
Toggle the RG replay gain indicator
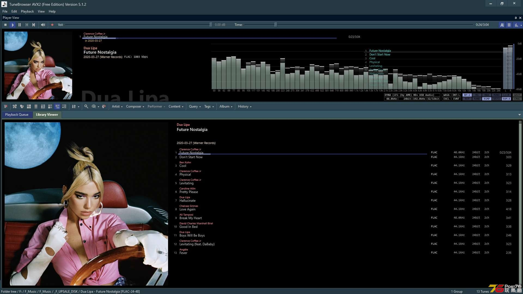pos(477,95)
